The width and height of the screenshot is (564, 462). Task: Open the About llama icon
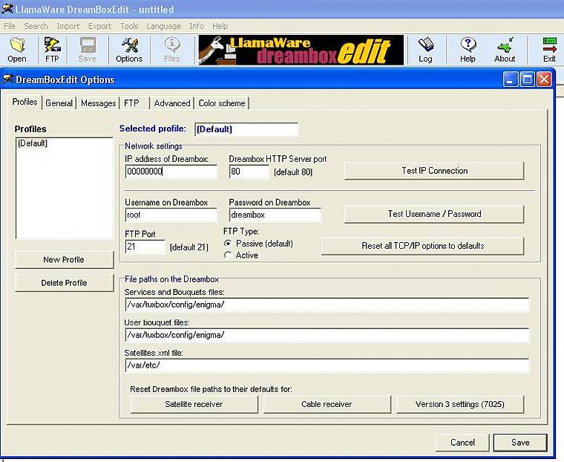[505, 50]
